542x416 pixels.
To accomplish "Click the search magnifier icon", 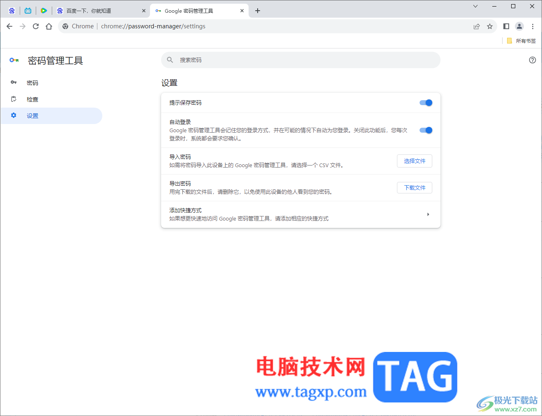I will [x=170, y=60].
